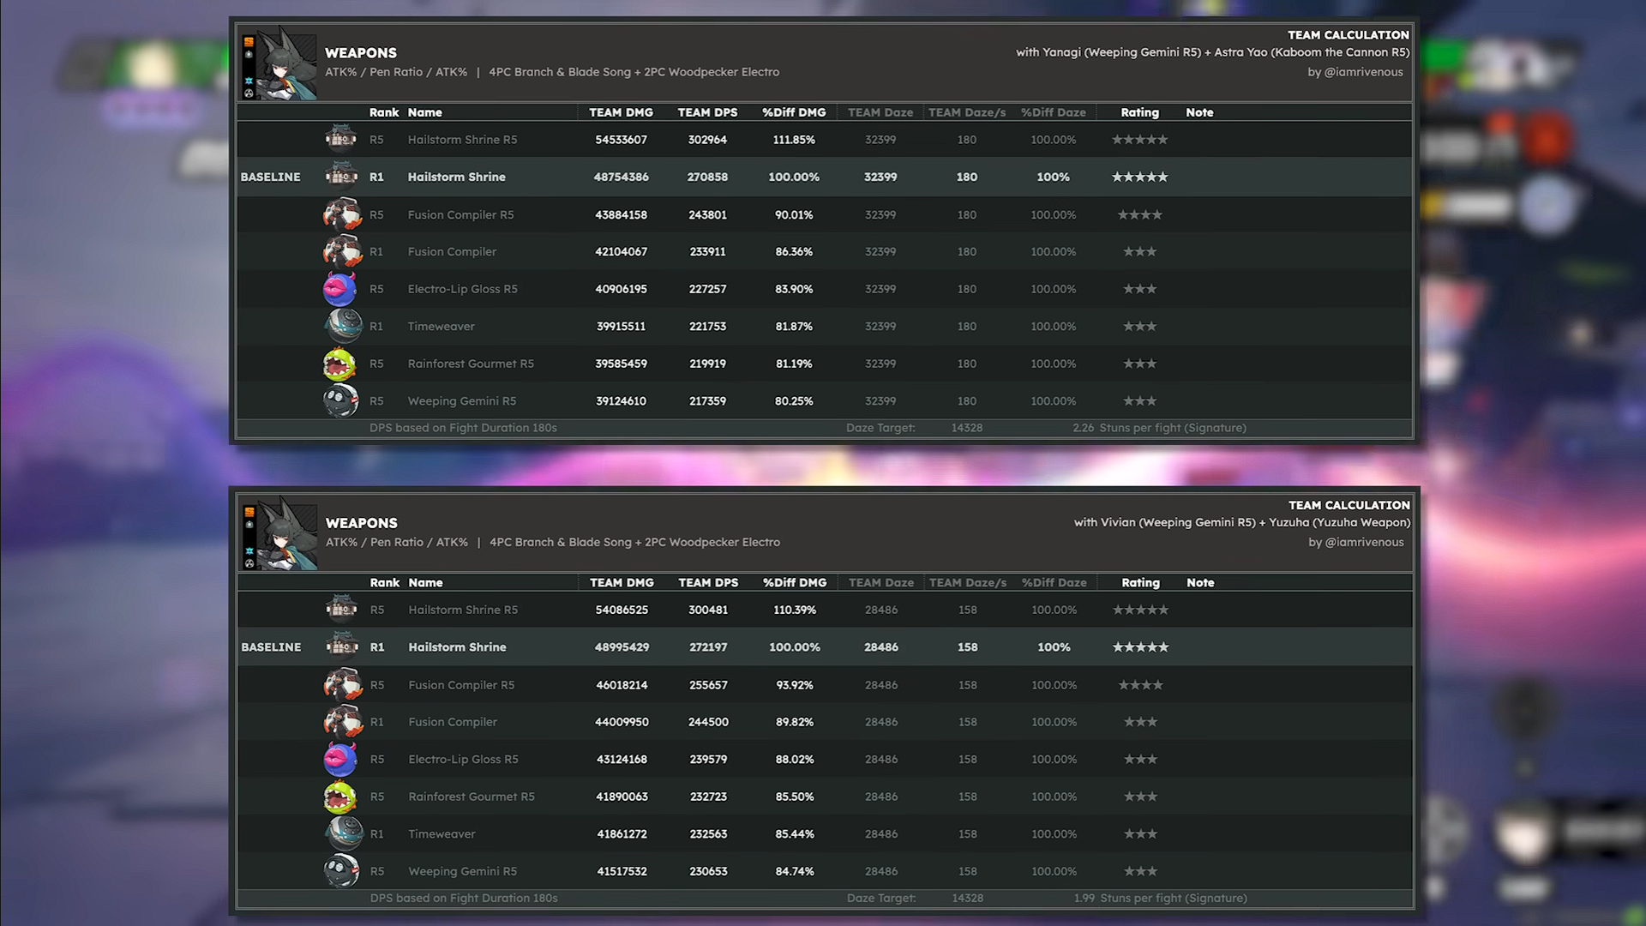Click Electro-Lip Gloss icon in top table
The height and width of the screenshot is (926, 1646).
[x=339, y=289]
